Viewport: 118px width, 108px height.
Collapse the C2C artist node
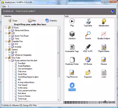6,33
